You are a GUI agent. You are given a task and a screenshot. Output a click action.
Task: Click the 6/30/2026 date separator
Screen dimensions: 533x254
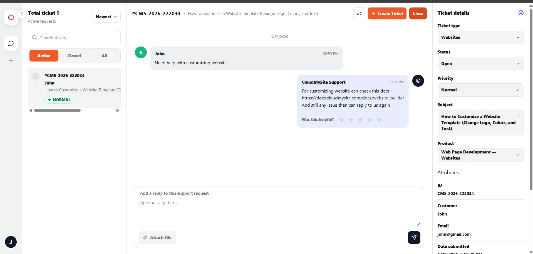point(279,37)
